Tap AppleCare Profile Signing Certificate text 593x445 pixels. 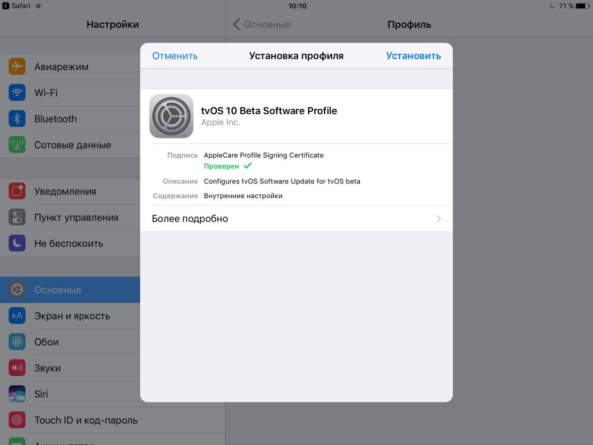tap(263, 155)
